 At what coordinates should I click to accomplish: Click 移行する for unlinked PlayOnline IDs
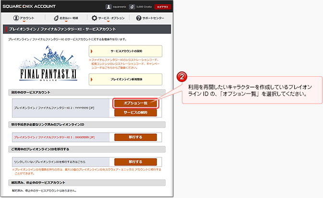click(x=135, y=162)
